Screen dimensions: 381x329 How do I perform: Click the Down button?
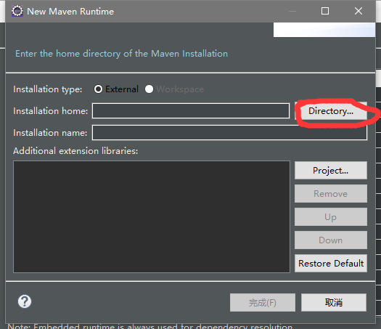pos(331,240)
